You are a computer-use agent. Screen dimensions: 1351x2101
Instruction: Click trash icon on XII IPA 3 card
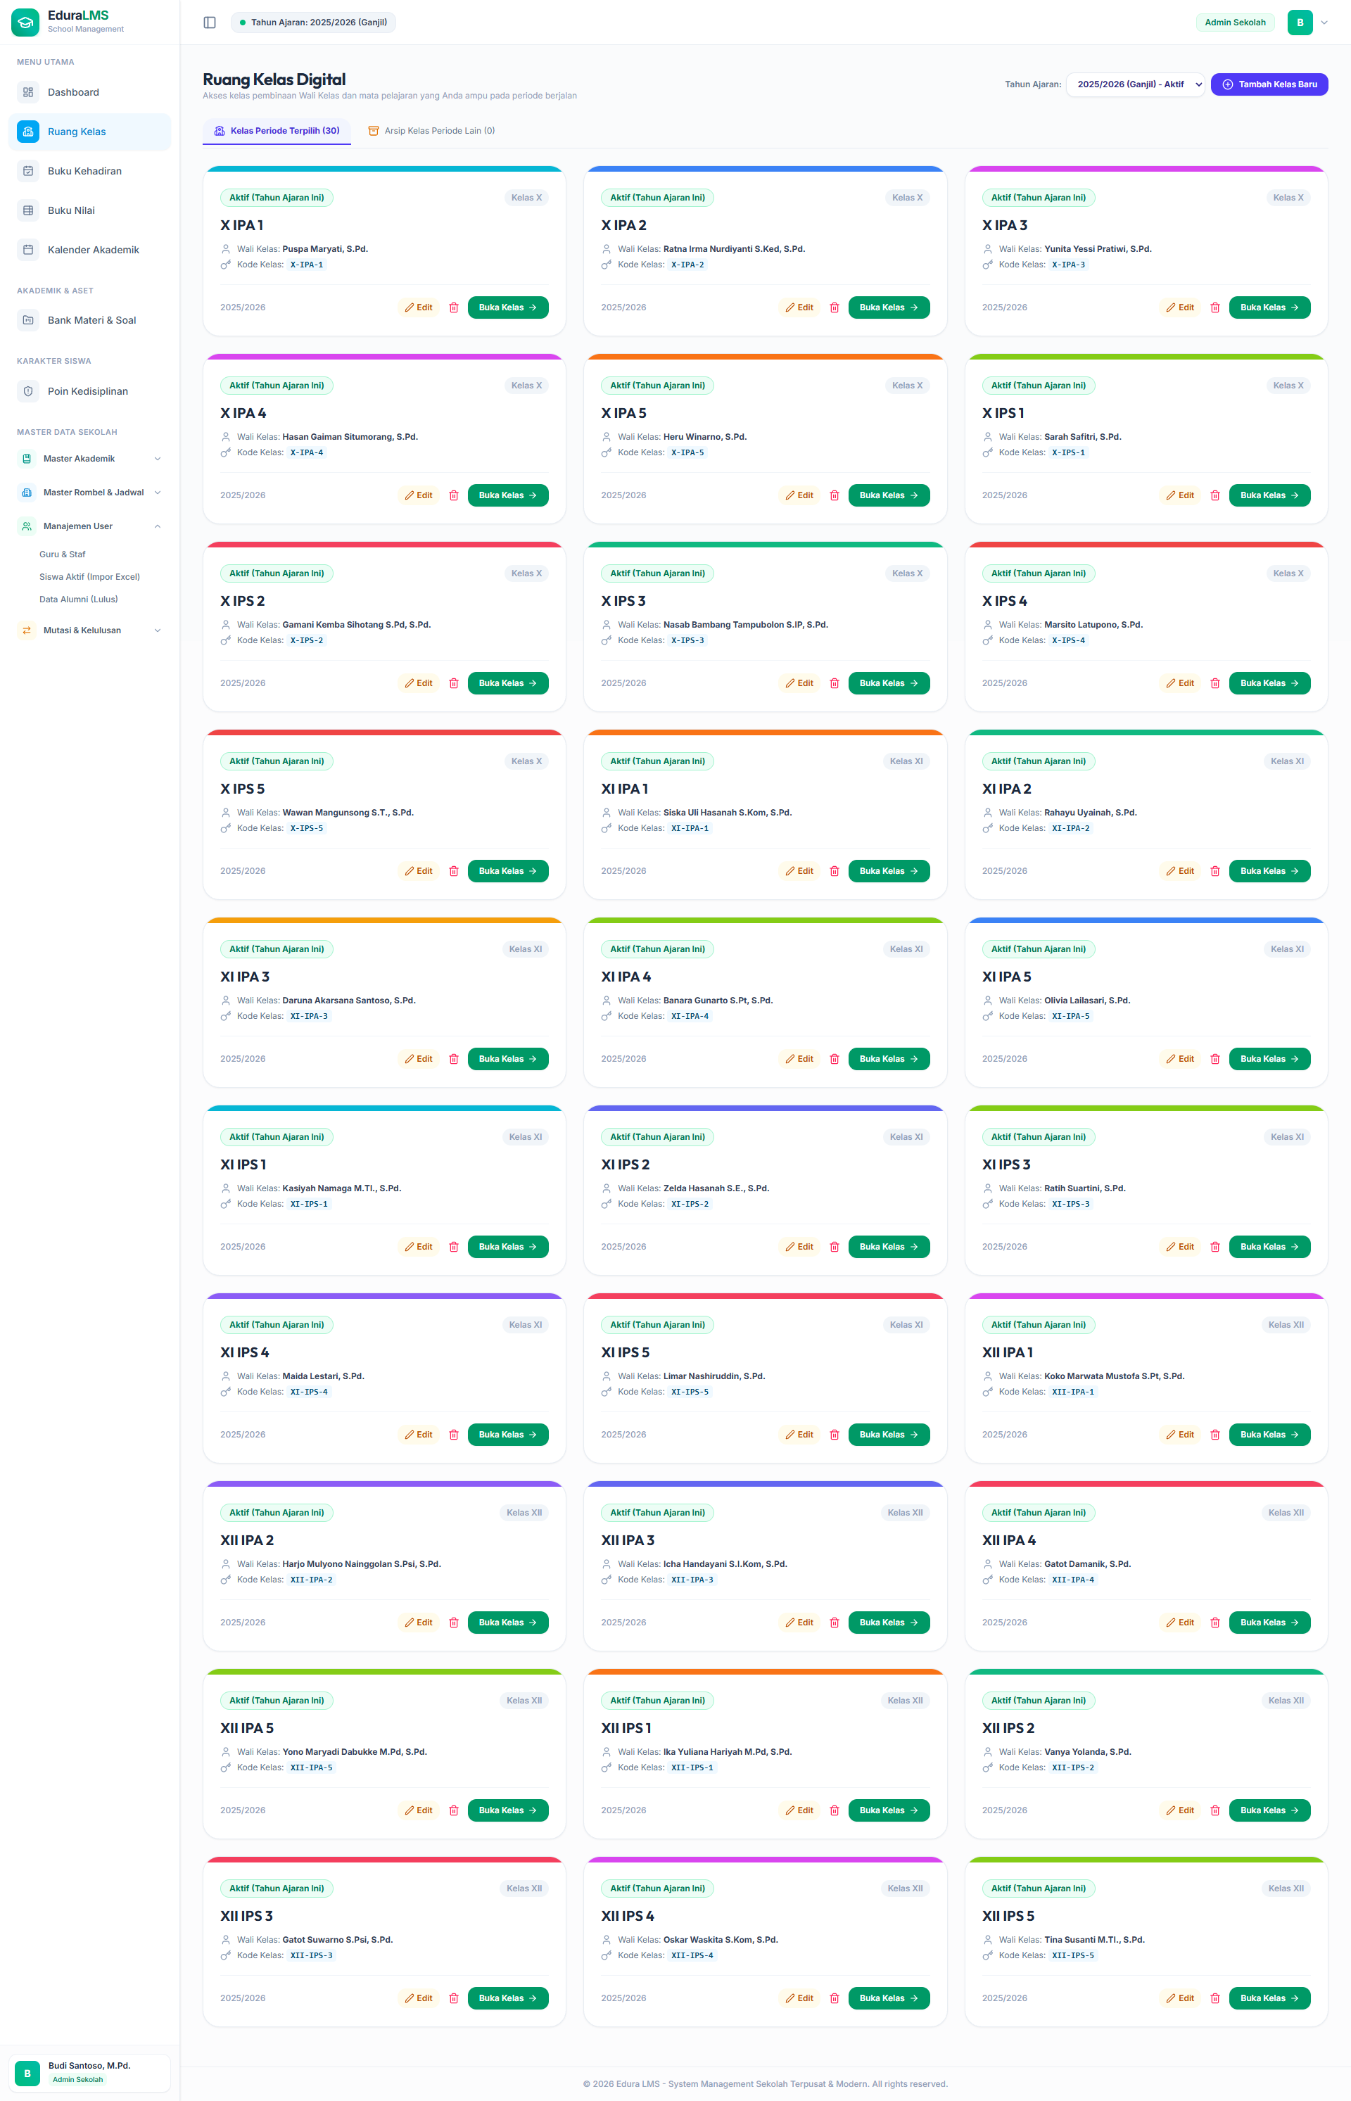tap(835, 1623)
